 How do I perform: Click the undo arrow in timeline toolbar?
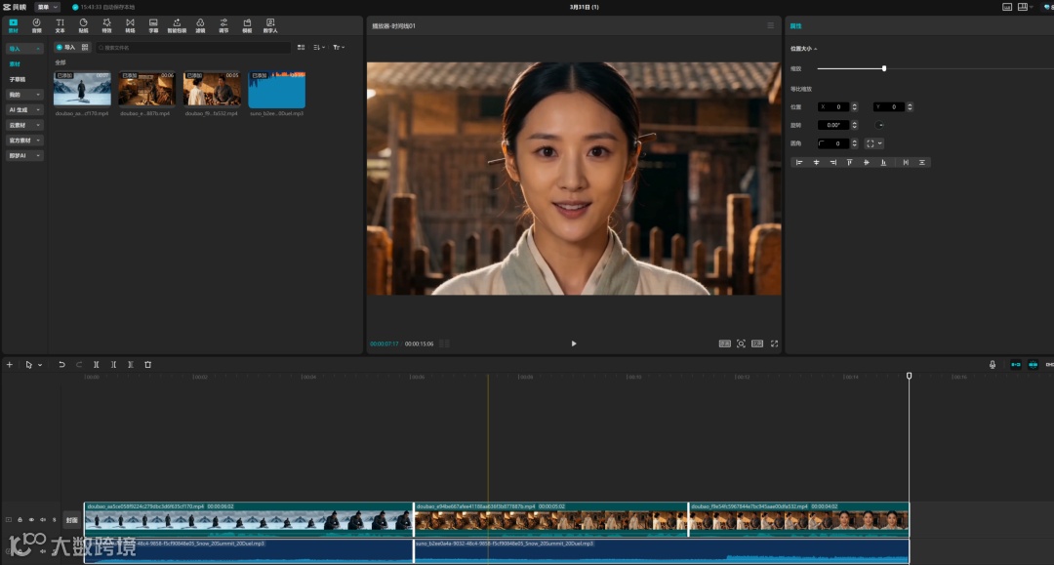(x=61, y=364)
